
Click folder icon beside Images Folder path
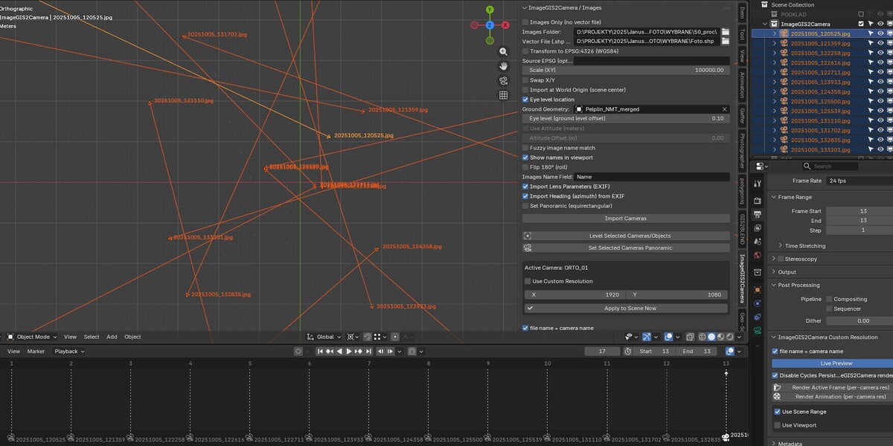coord(726,32)
